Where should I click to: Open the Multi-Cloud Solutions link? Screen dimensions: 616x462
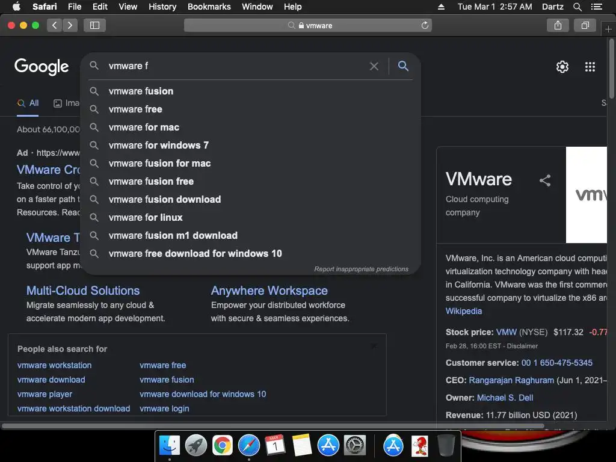(x=83, y=291)
